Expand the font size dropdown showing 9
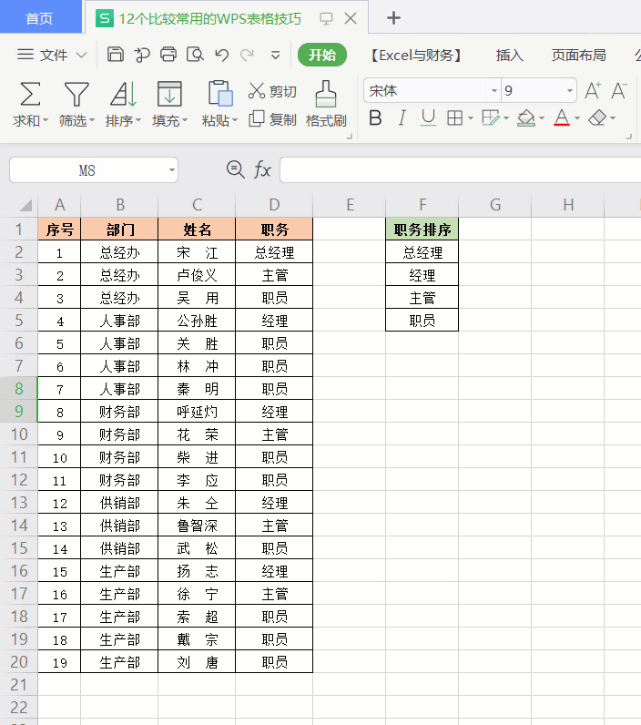 pyautogui.click(x=570, y=91)
